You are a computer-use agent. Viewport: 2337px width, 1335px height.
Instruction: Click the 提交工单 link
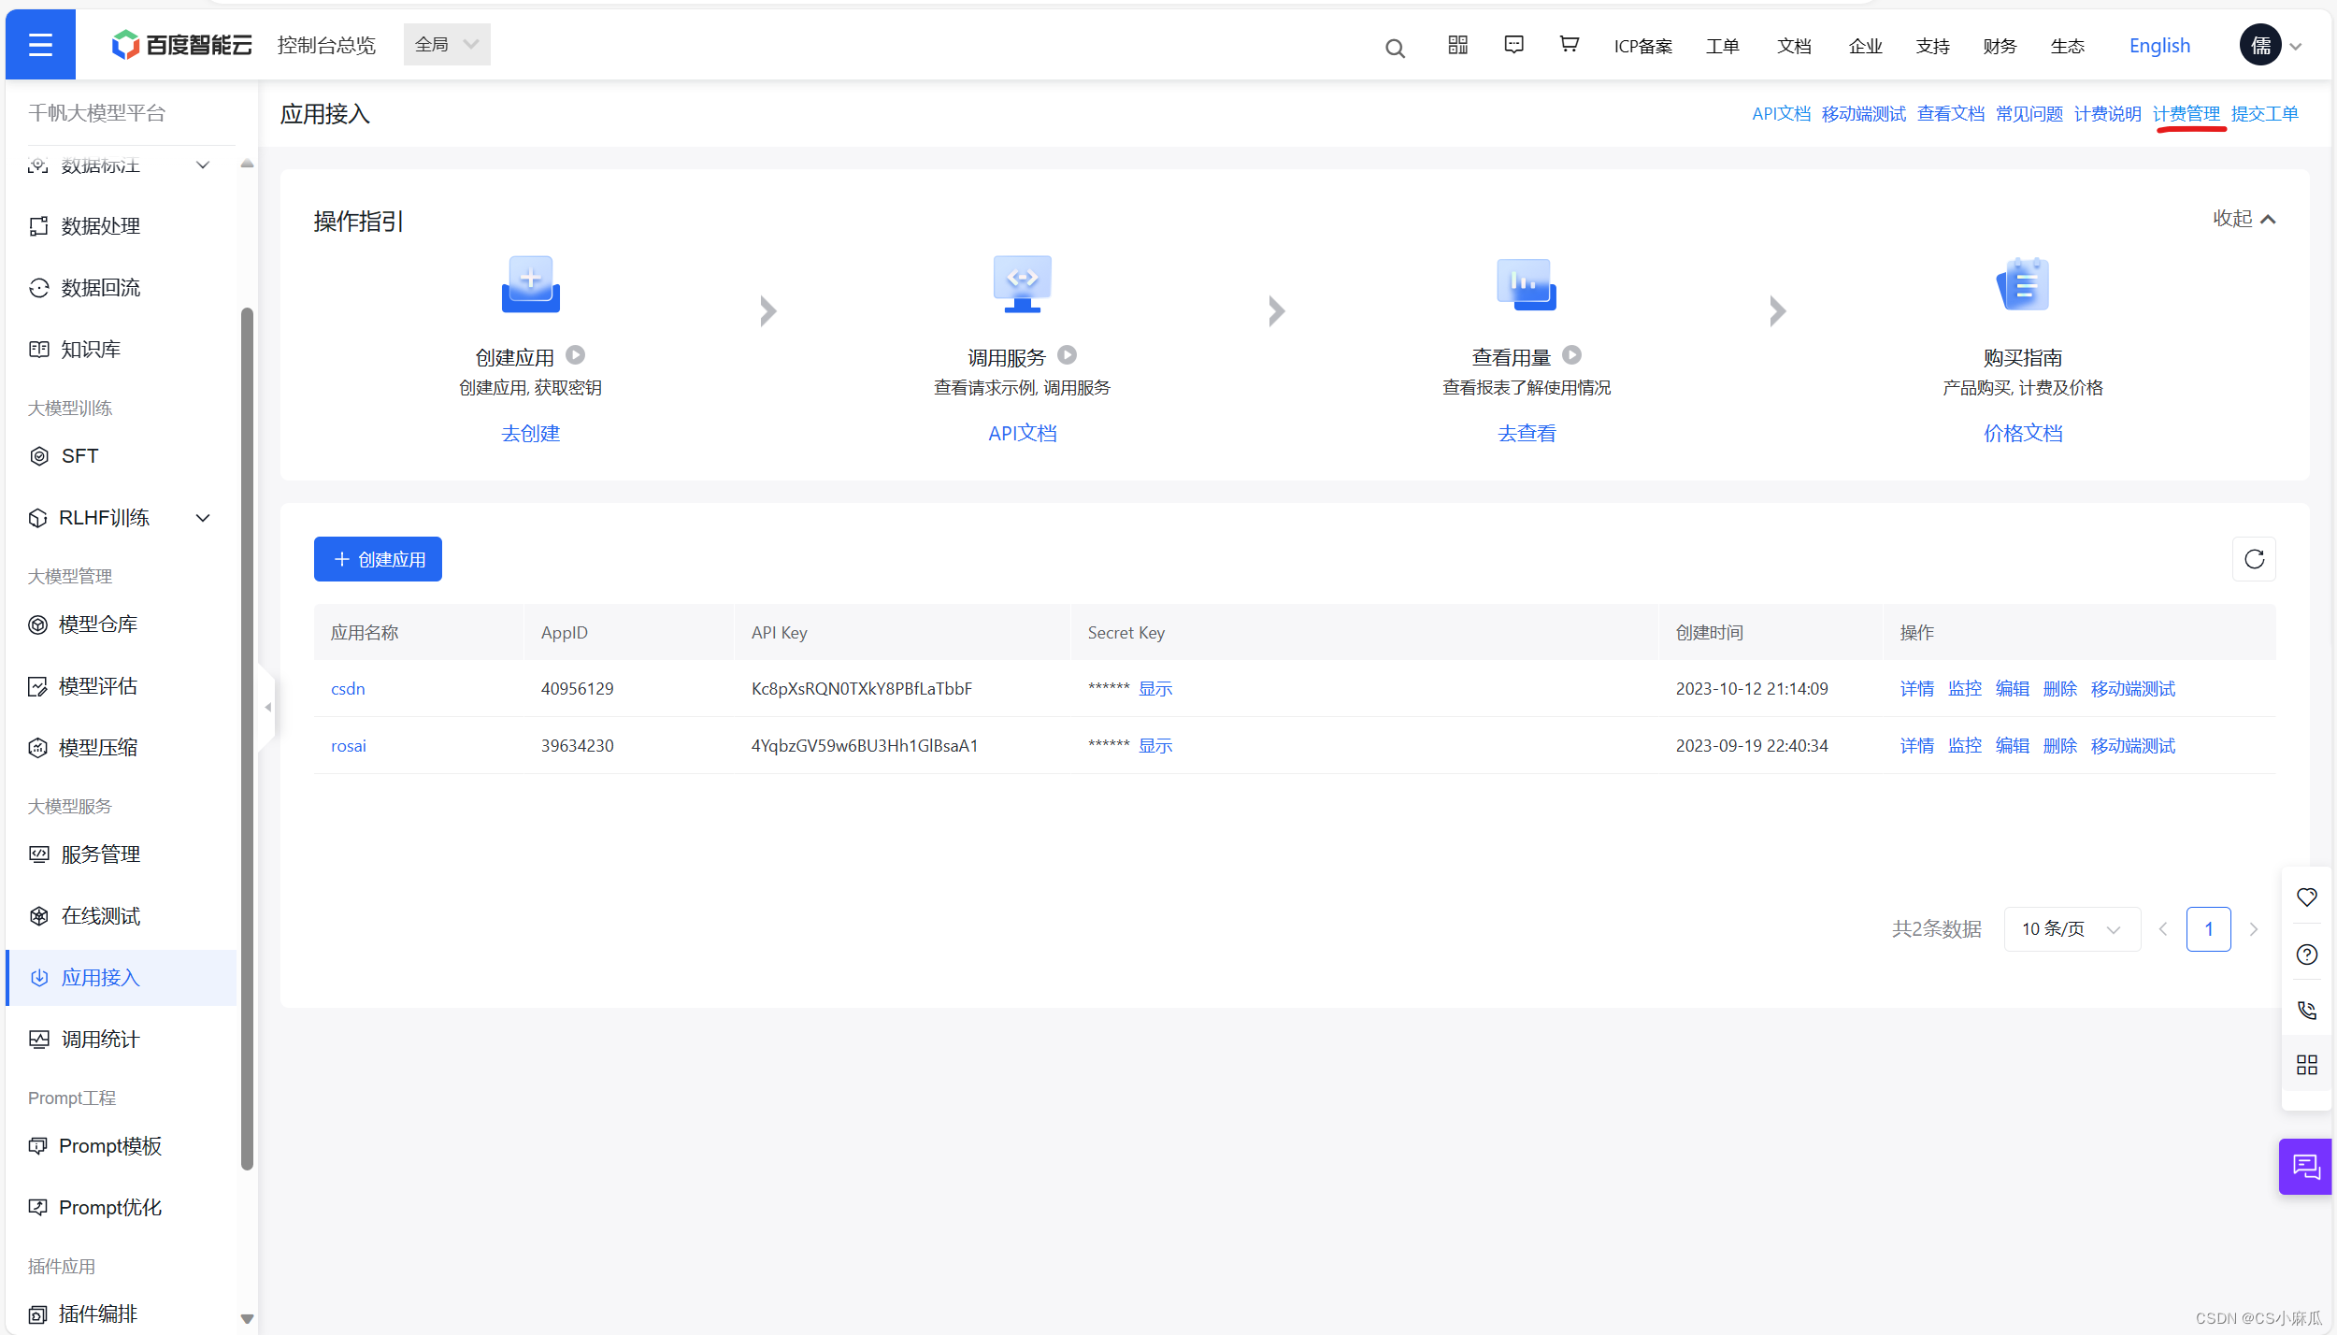pyautogui.click(x=2264, y=114)
